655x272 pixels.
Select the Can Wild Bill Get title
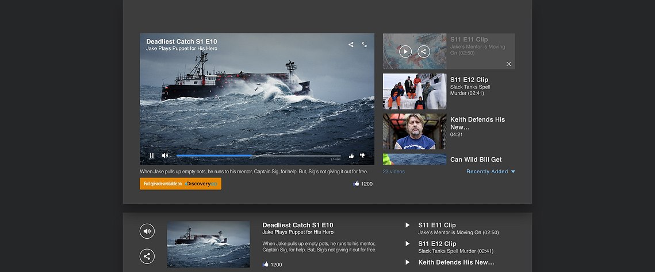(476, 160)
